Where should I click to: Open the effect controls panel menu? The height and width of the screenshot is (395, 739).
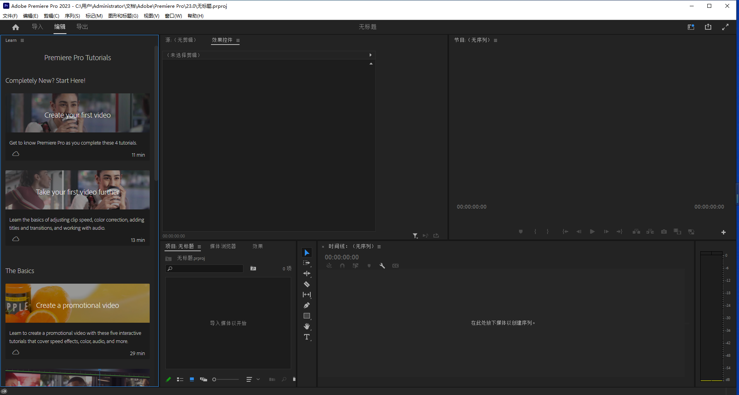coord(238,40)
